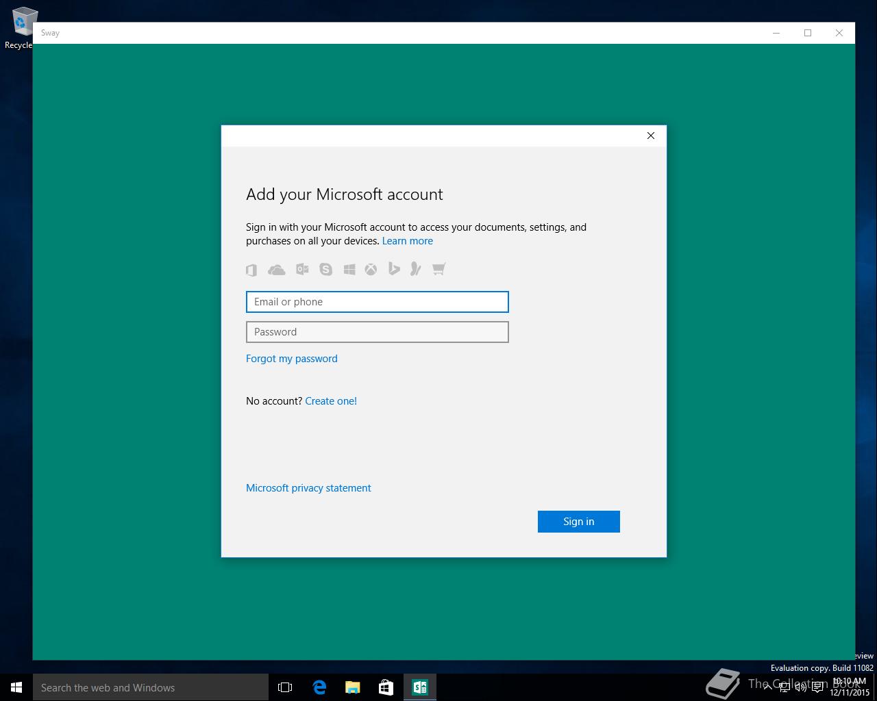Open Task View from the taskbar
877x701 pixels.
285,687
